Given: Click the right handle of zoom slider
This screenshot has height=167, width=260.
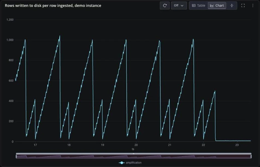Looking at the screenshot, I should pyautogui.click(x=251, y=156).
